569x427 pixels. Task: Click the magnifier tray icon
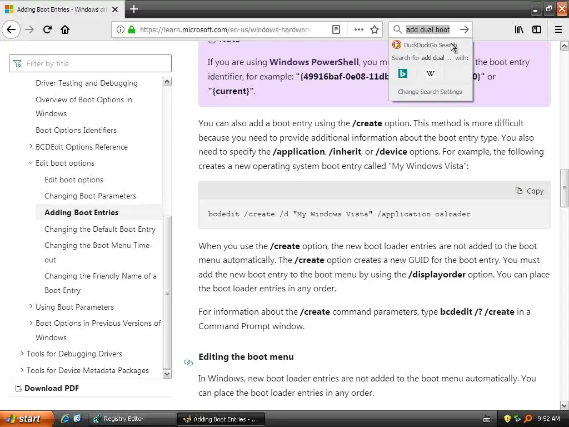click(528, 419)
